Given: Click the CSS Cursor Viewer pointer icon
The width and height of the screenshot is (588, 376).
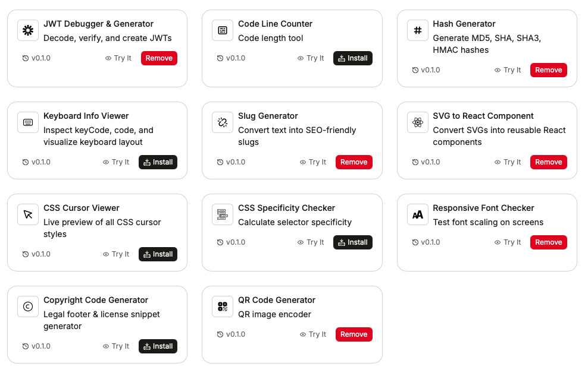Looking at the screenshot, I should (27, 214).
